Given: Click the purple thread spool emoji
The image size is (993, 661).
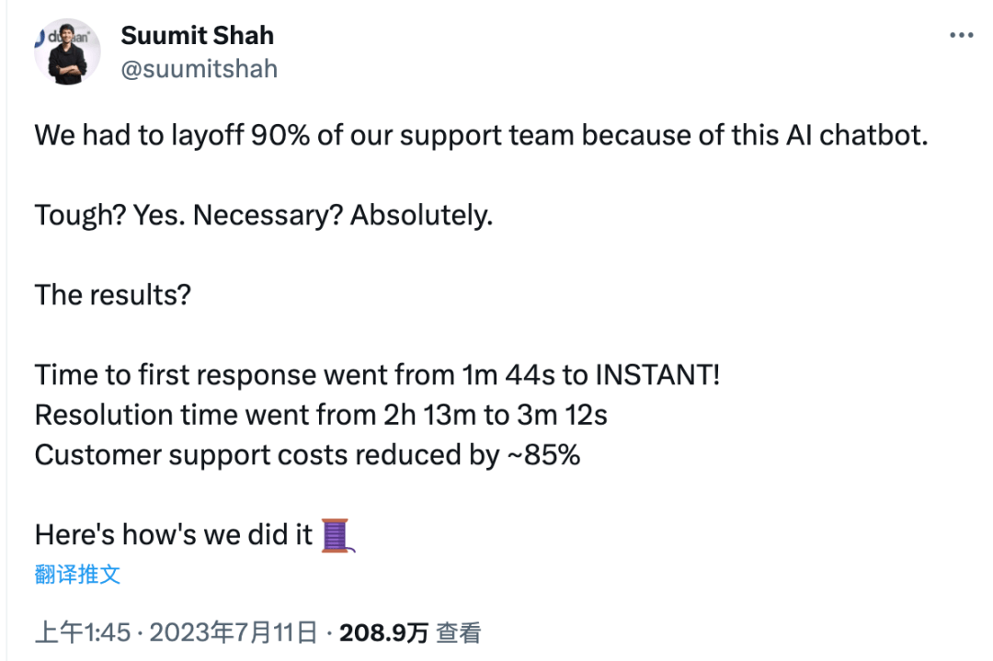Looking at the screenshot, I should click(337, 535).
